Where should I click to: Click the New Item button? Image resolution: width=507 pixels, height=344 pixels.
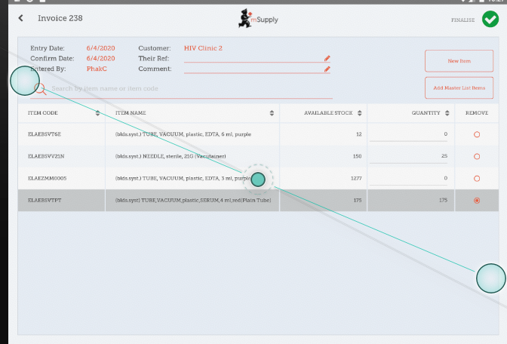pyautogui.click(x=459, y=61)
